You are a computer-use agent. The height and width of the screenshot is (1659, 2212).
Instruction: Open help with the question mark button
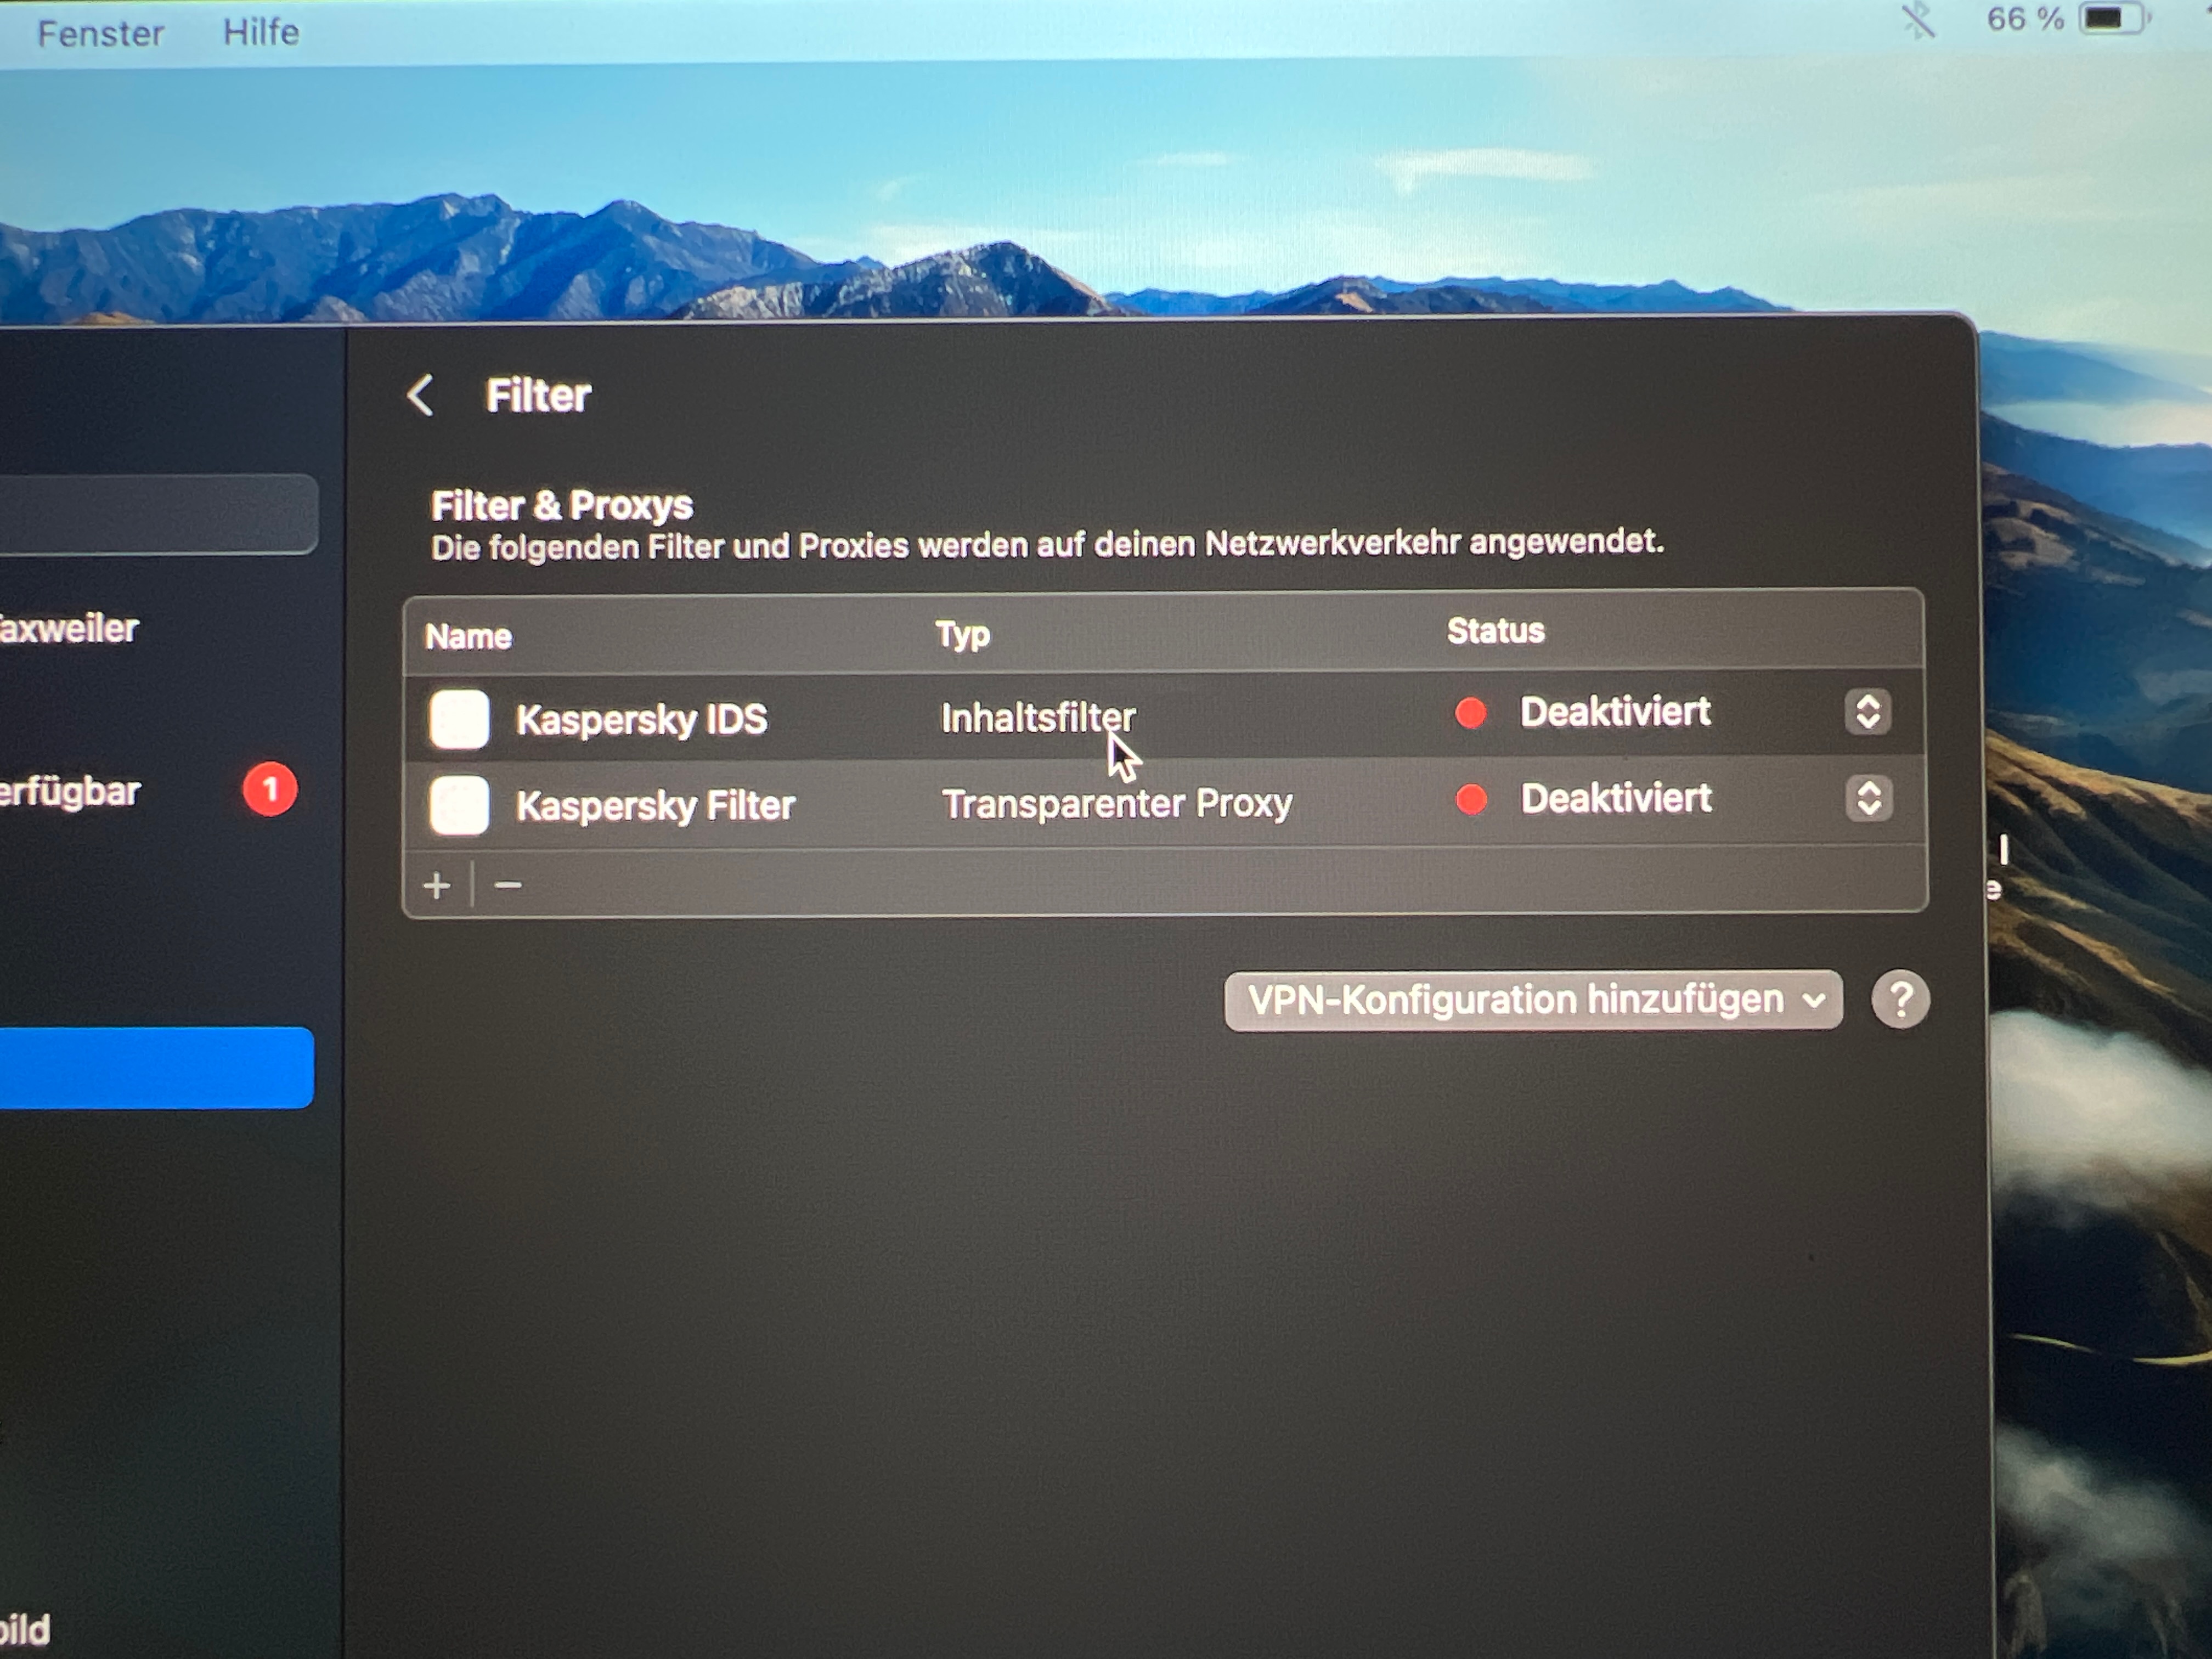tap(1900, 999)
